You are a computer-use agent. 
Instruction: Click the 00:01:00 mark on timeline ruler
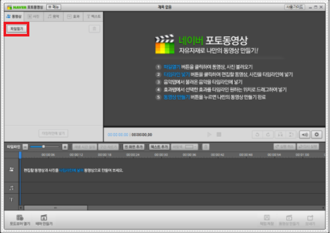click(x=303, y=155)
